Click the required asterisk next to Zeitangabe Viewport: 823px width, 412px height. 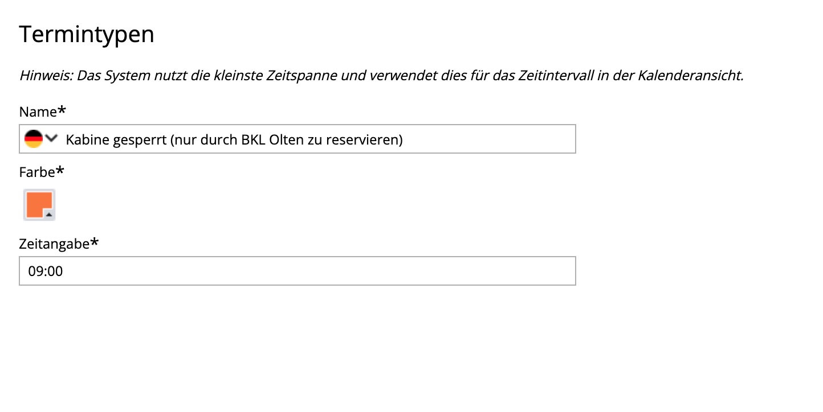click(x=94, y=242)
